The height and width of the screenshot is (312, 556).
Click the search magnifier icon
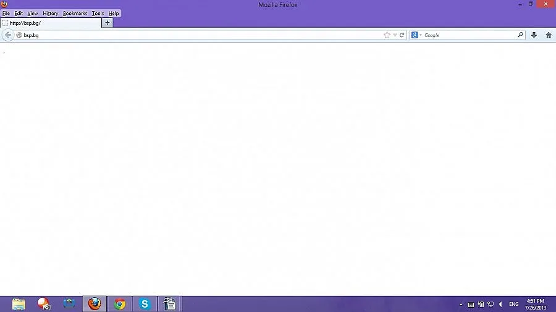pos(520,35)
